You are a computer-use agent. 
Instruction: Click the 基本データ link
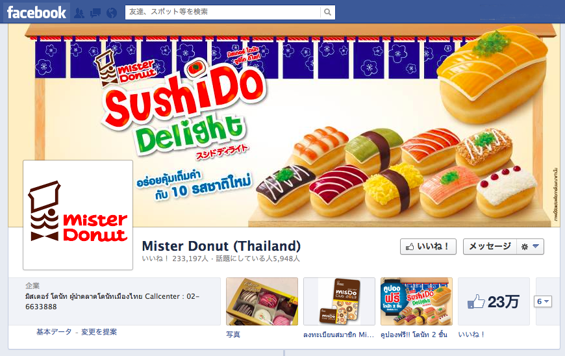click(x=54, y=332)
